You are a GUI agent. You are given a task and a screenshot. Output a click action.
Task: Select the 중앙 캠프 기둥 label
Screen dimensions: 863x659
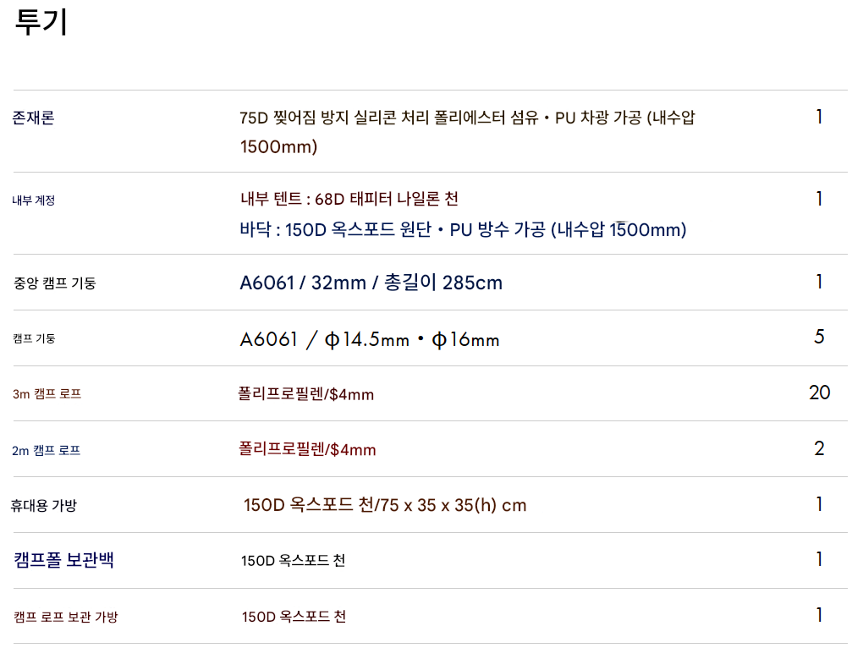pos(55,283)
